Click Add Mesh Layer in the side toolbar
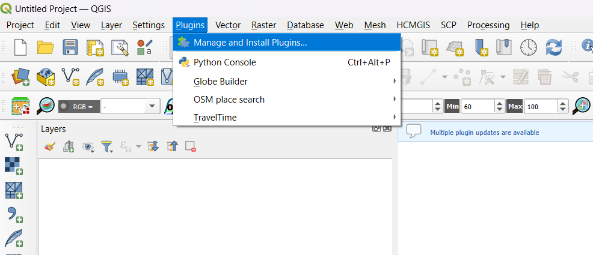This screenshot has height=255, width=593. point(14,190)
